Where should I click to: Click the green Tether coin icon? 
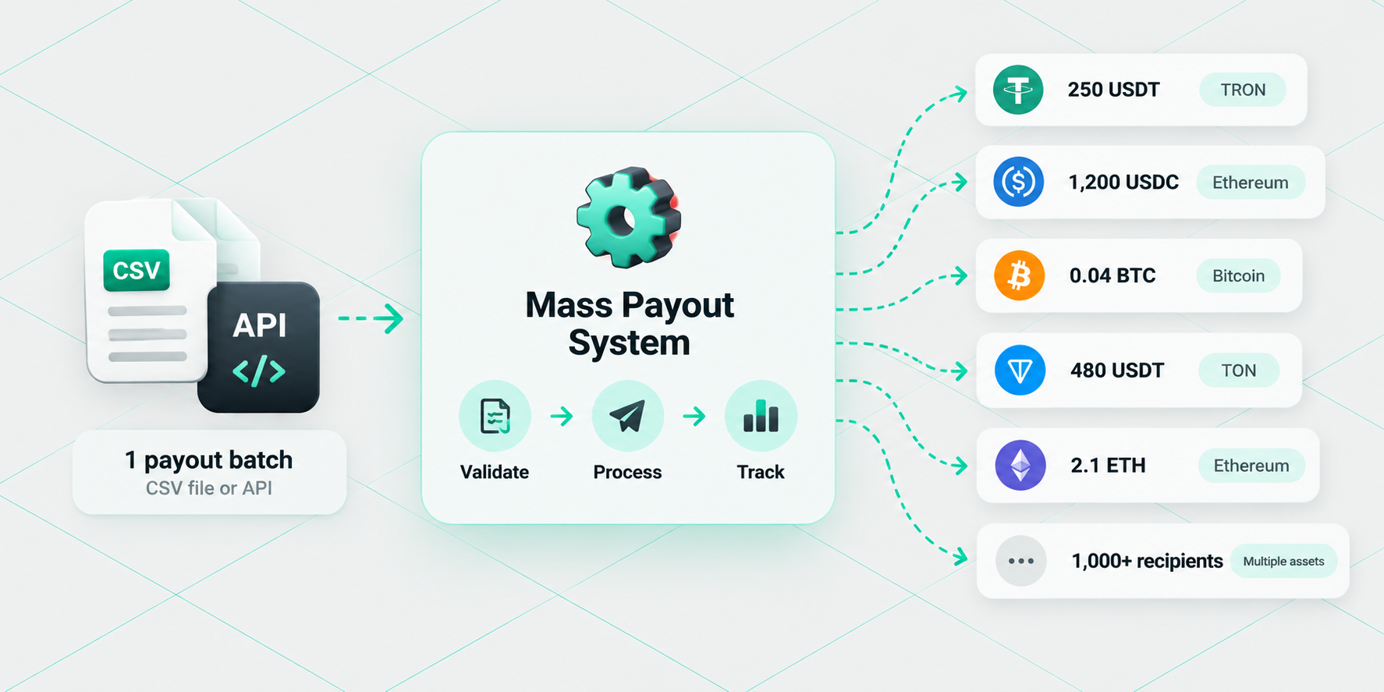(1018, 90)
